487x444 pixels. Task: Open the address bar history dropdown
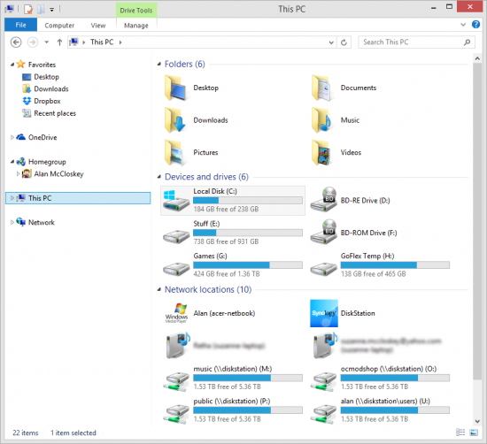click(x=331, y=42)
